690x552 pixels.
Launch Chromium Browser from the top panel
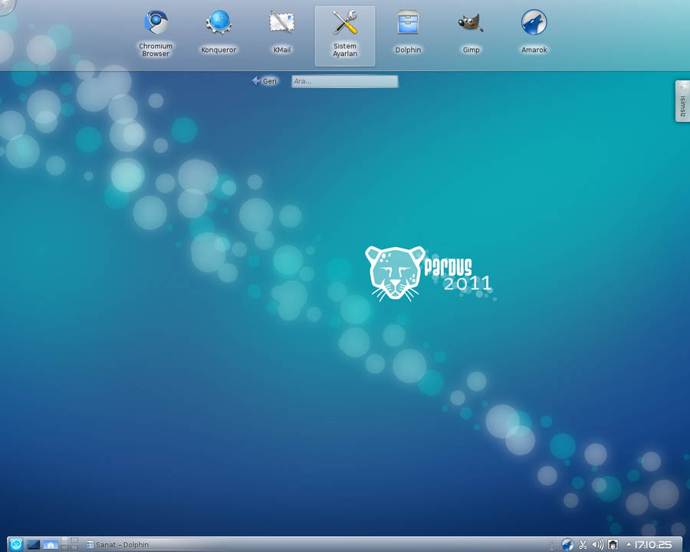click(156, 34)
